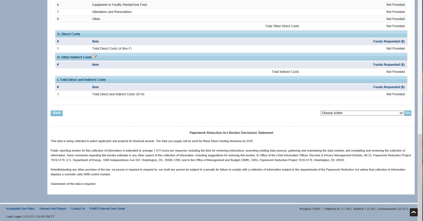This screenshot has height=221, width=423.
Task: Select the 'Equipment or Facility Rental/User Fees' row text
Action: 120,5
